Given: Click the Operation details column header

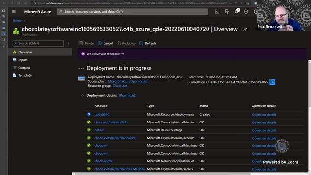Looking at the screenshot, I should (x=264, y=106).
